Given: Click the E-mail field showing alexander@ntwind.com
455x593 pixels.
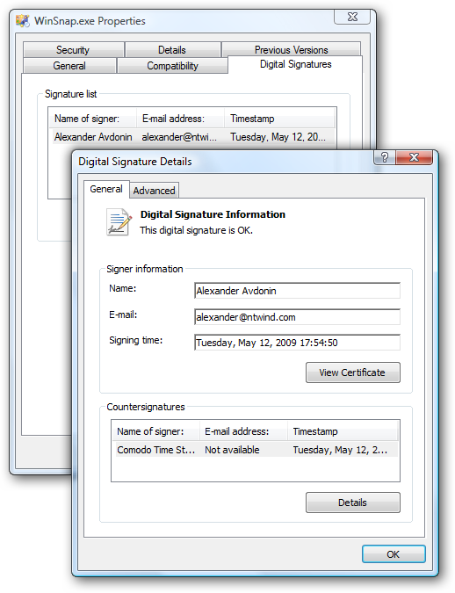Looking at the screenshot, I should tap(297, 317).
